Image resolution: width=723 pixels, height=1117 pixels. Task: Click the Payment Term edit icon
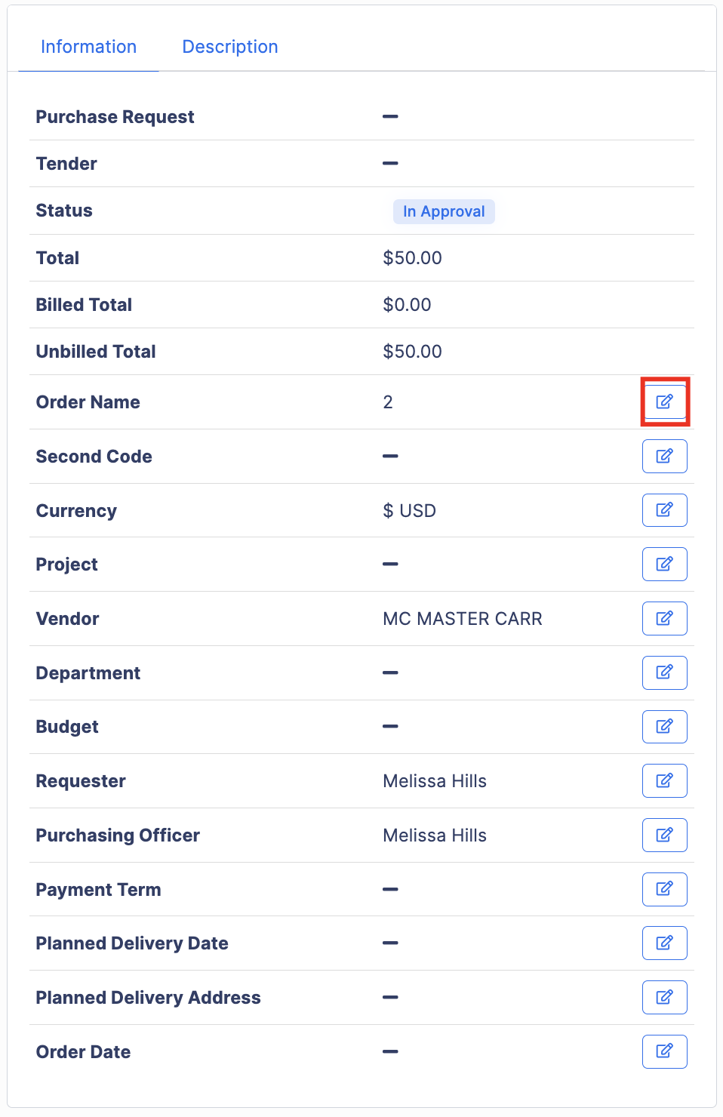(664, 889)
